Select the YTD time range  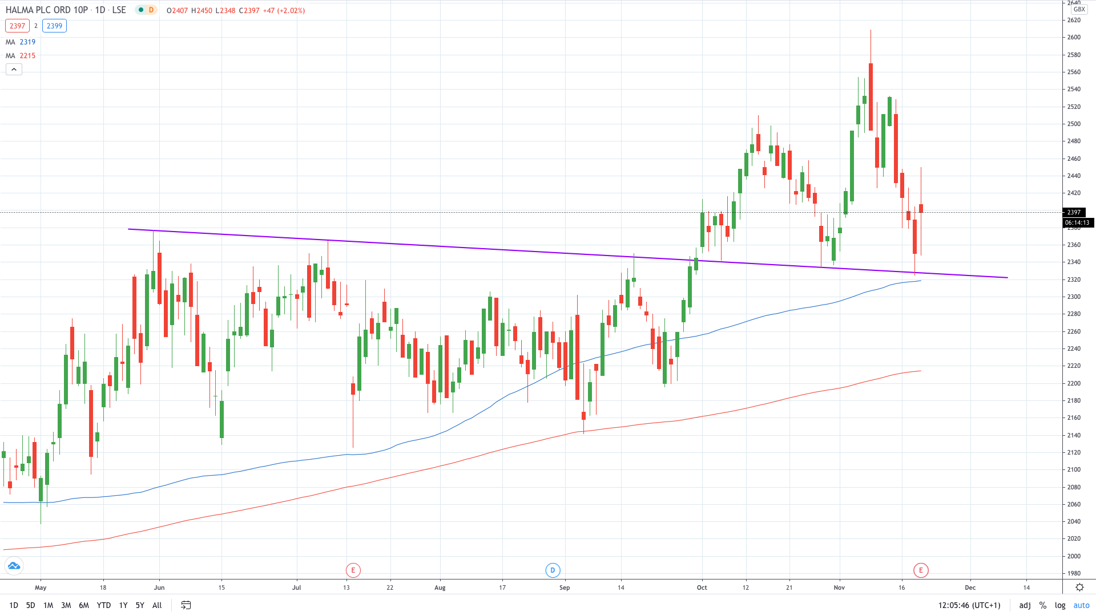pyautogui.click(x=104, y=605)
